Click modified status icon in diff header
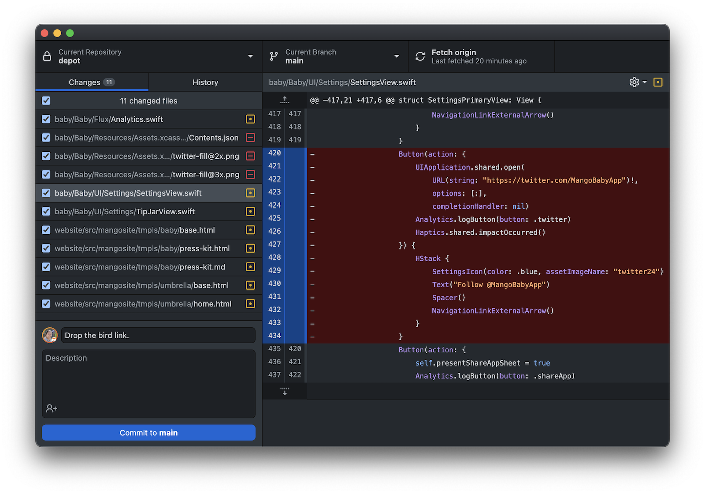This screenshot has width=705, height=494. (x=658, y=82)
